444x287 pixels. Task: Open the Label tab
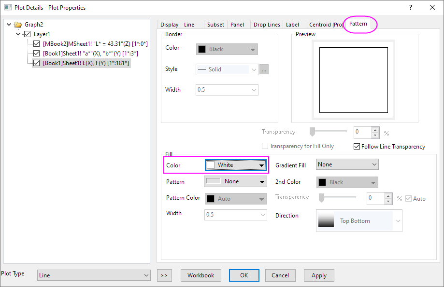coord(292,25)
